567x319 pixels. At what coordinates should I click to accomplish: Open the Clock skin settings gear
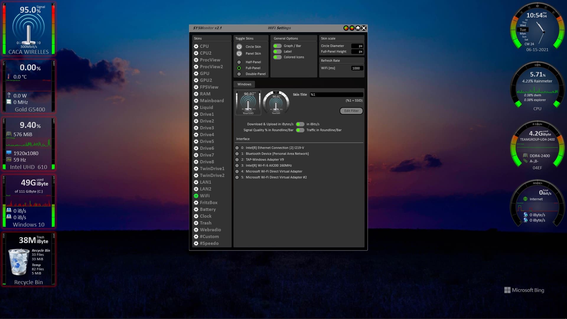(x=196, y=216)
